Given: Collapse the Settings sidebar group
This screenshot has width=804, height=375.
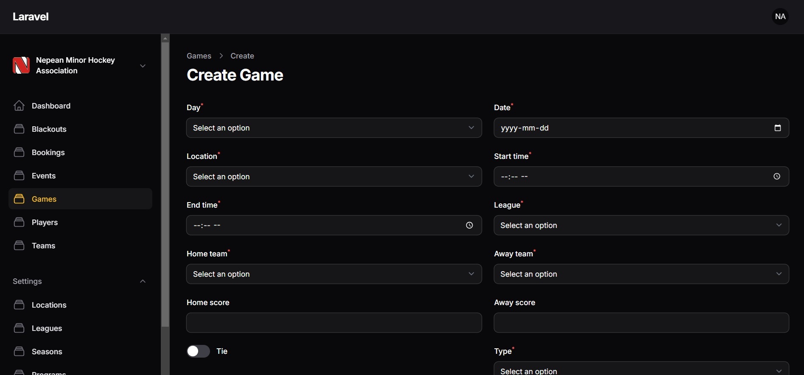Looking at the screenshot, I should coord(143,281).
